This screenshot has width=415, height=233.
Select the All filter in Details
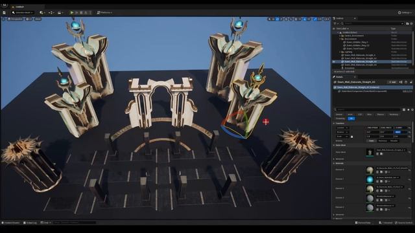click(351, 118)
